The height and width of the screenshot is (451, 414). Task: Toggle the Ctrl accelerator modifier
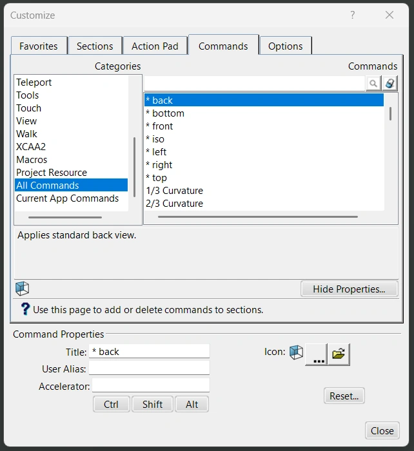[x=111, y=405]
